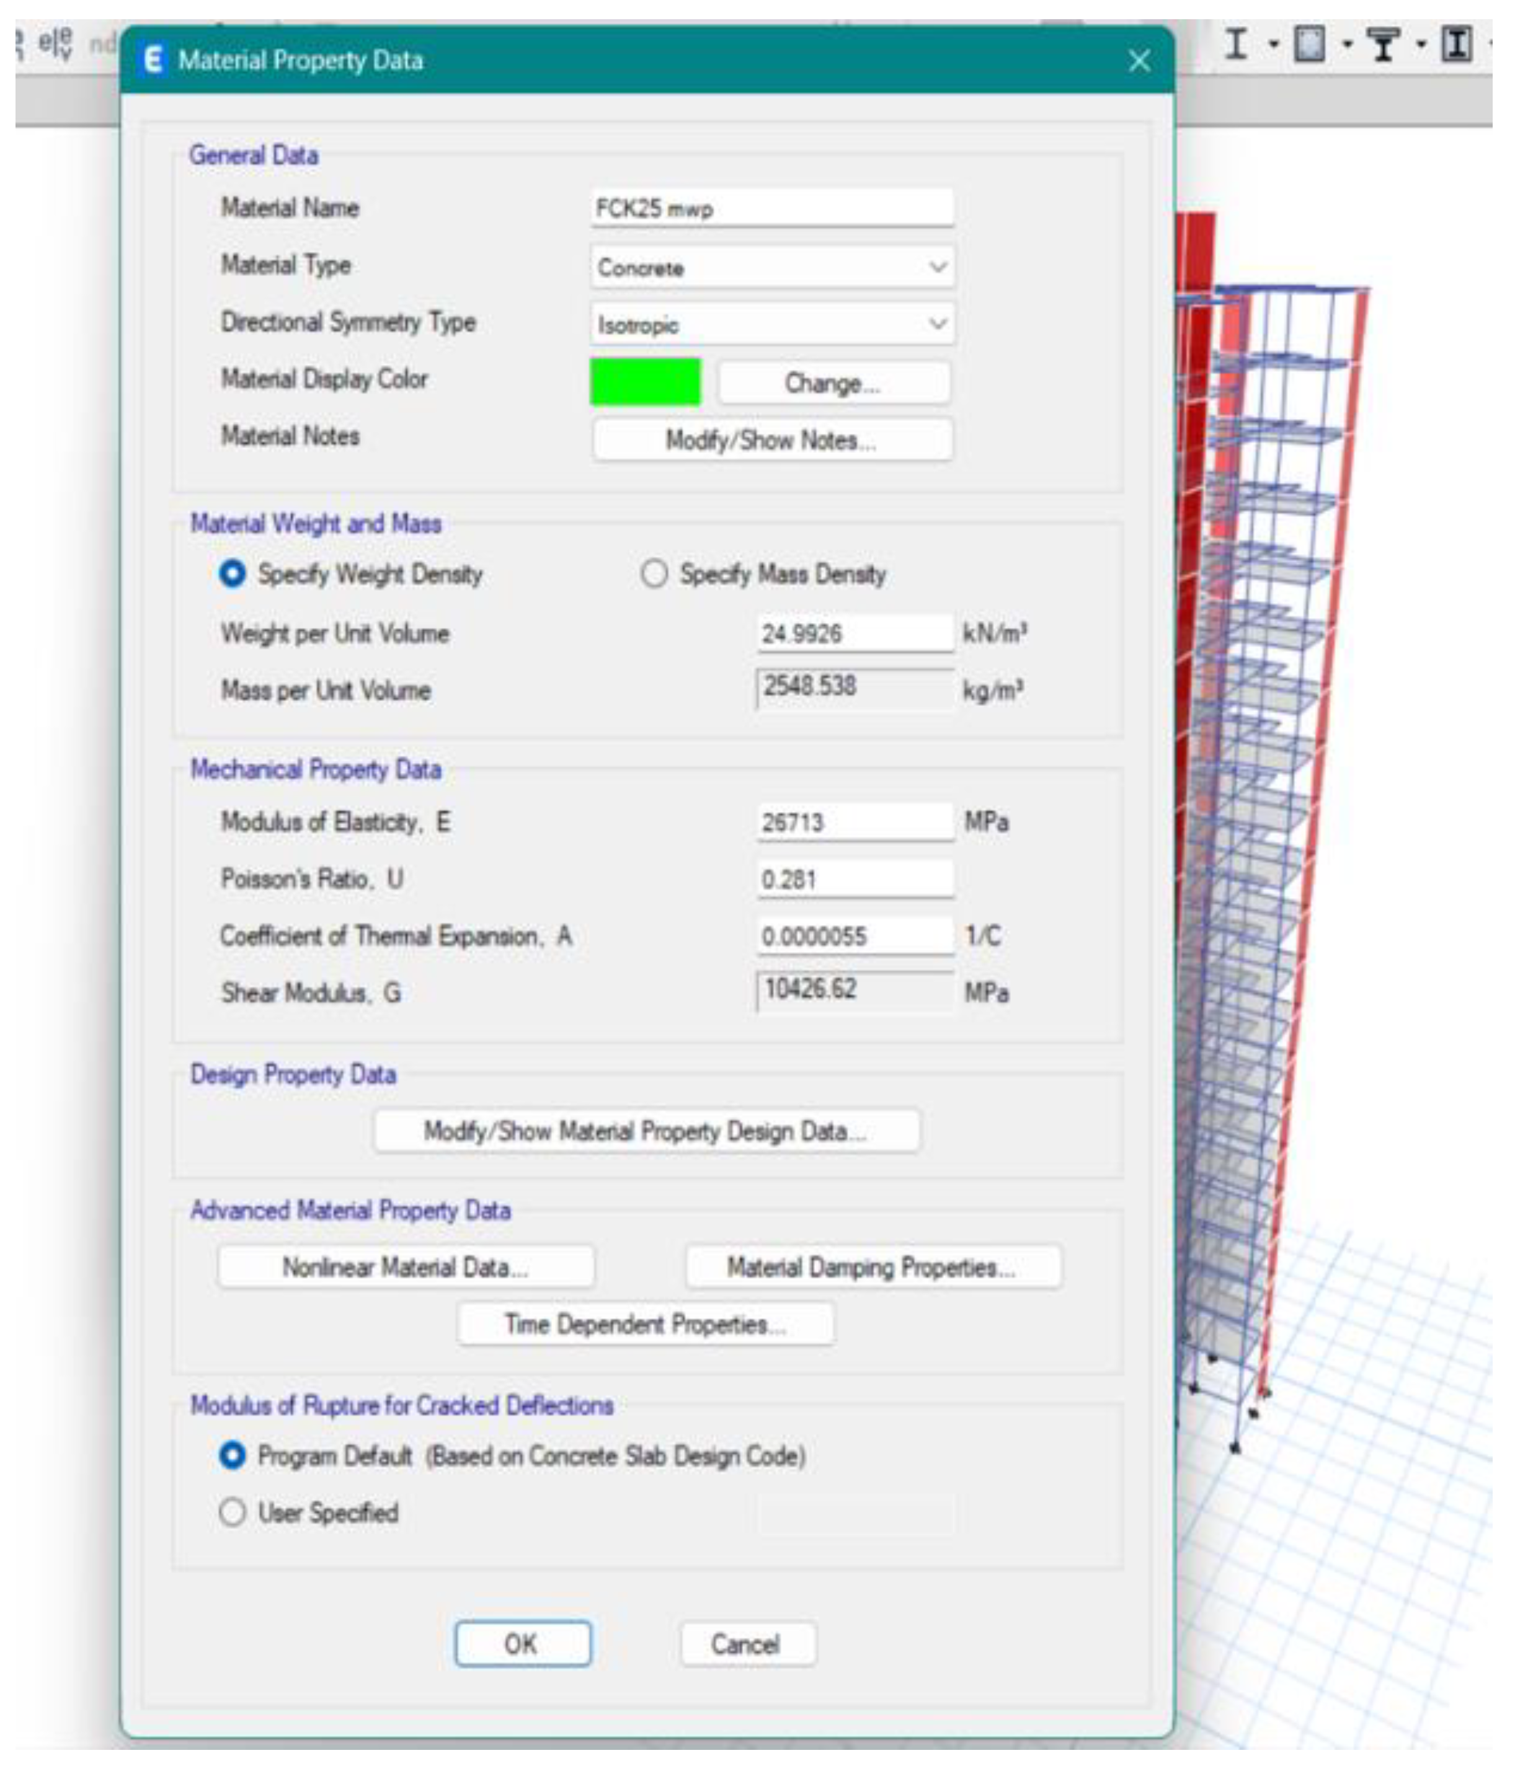The width and height of the screenshot is (1515, 1766).
Task: Open dropdown arrow beside steel I-beam icon
Action: pyautogui.click(x=1273, y=45)
